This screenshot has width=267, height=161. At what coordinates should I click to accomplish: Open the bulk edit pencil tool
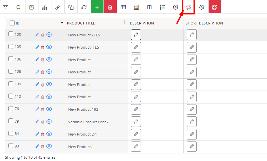click(32, 7)
